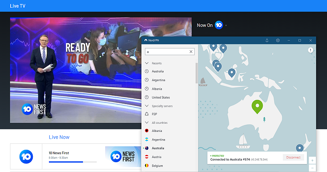Viewport: 327px width, 172px height.
Task: Open NordVPN notifications bell
Action: point(267,41)
